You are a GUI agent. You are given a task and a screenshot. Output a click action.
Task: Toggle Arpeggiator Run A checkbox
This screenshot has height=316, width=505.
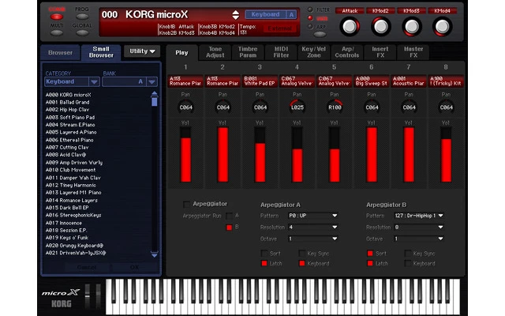(x=229, y=216)
